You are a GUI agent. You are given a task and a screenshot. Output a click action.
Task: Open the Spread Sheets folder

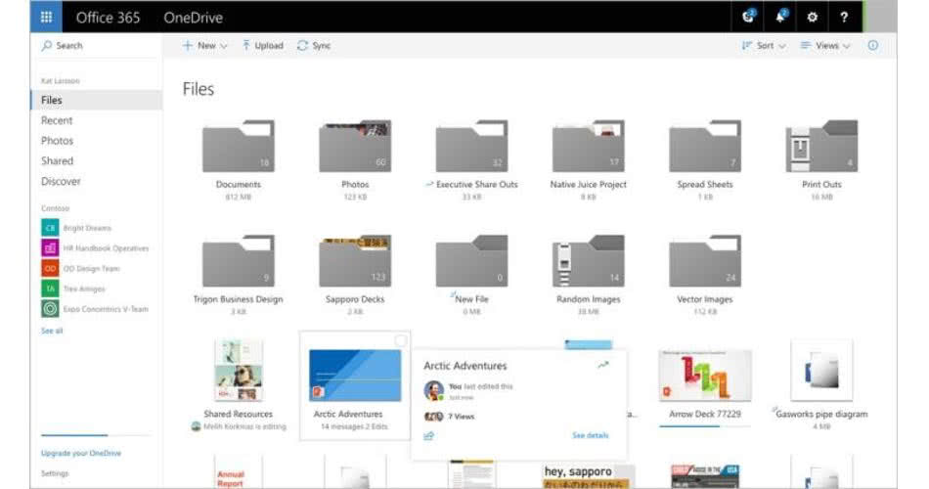[x=705, y=146]
